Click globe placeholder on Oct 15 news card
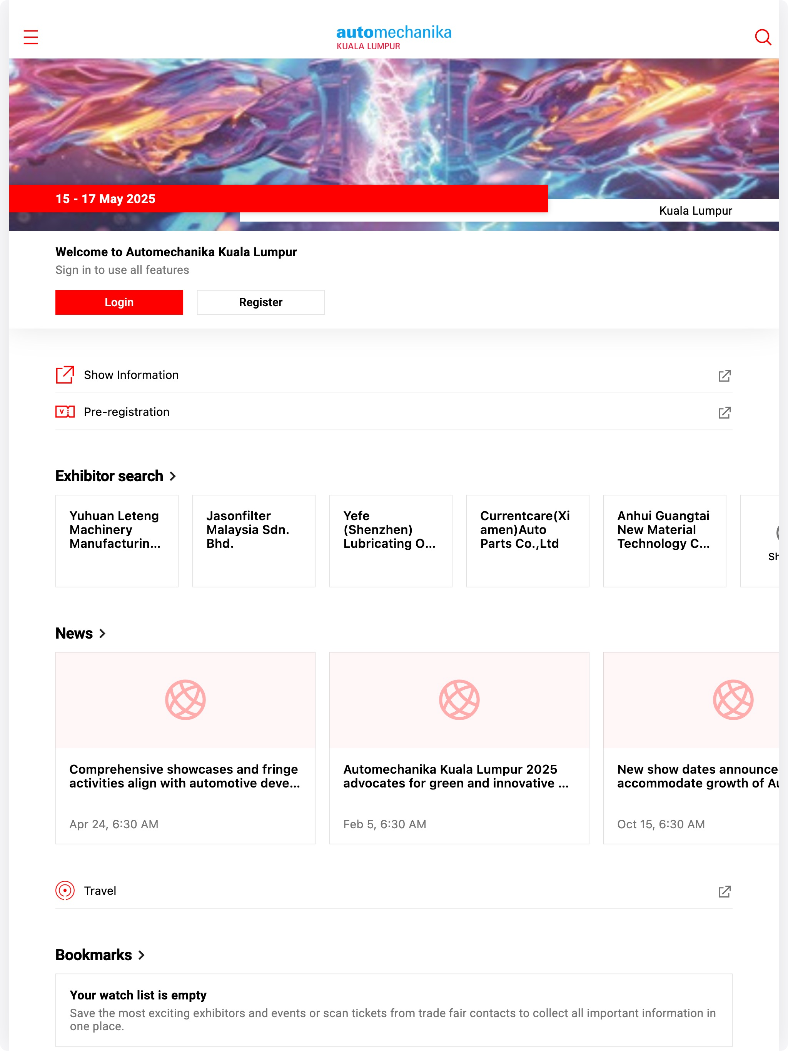The height and width of the screenshot is (1051, 788). click(733, 700)
